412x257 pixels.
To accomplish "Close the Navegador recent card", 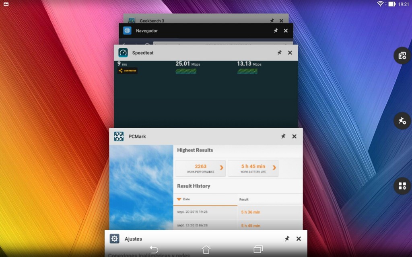I will pyautogui.click(x=286, y=31).
